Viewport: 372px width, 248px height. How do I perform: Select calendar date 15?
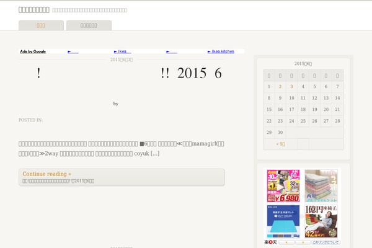coord(269,109)
